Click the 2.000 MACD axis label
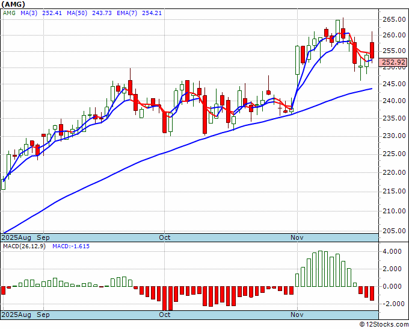Image resolution: width=409 pixels, height=329 pixels. pos(392,269)
